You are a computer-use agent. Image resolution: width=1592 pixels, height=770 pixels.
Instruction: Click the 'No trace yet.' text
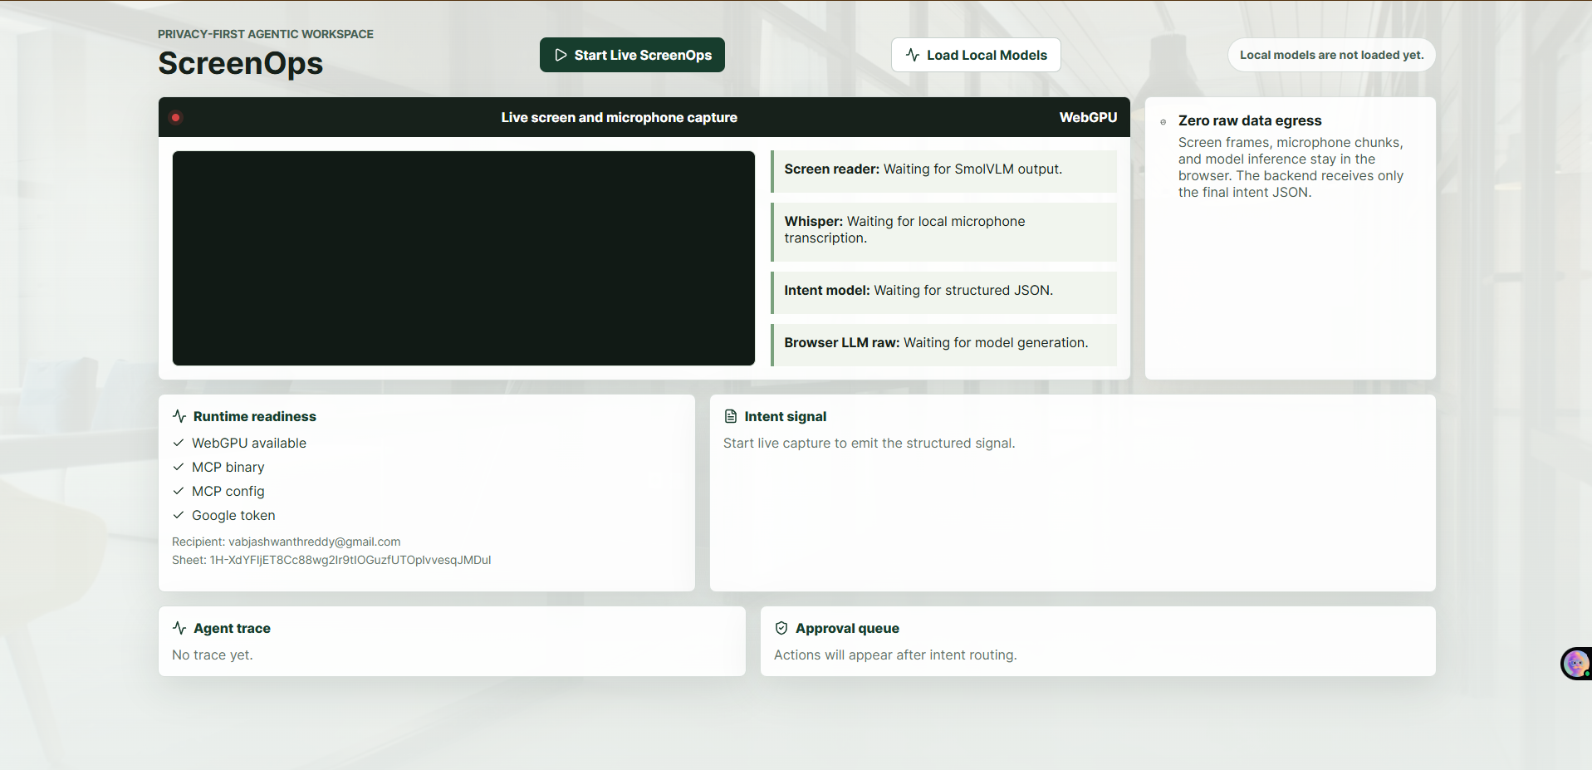coord(213,655)
